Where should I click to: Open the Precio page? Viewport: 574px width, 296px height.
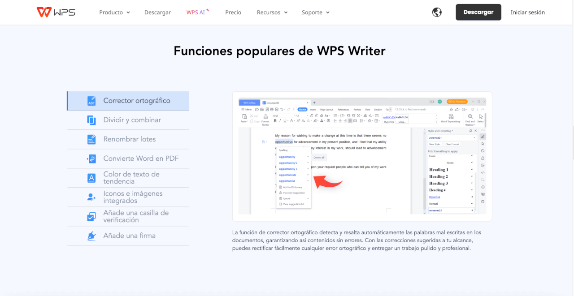[233, 13]
